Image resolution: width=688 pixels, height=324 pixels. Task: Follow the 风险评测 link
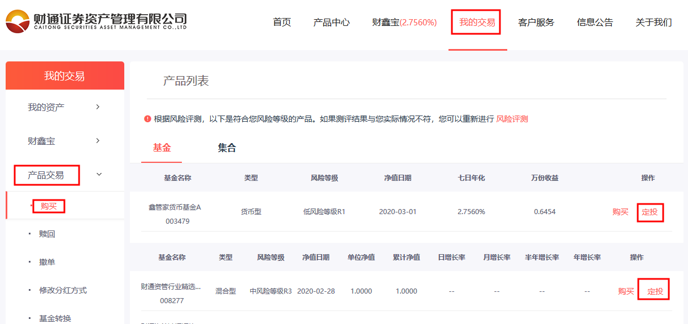[512, 119]
